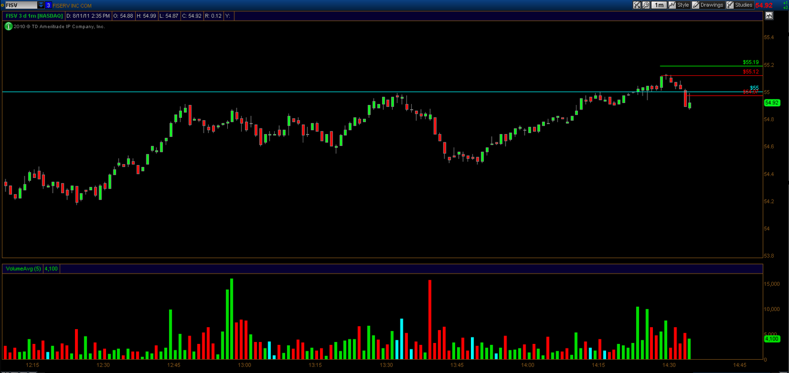Click the blue link color box labeled 3

(x=48, y=5)
